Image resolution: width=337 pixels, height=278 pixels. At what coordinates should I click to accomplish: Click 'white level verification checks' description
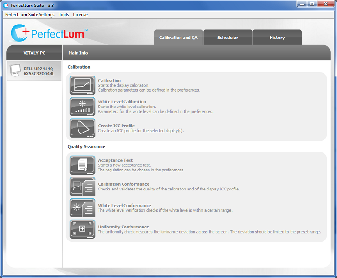click(x=165, y=210)
